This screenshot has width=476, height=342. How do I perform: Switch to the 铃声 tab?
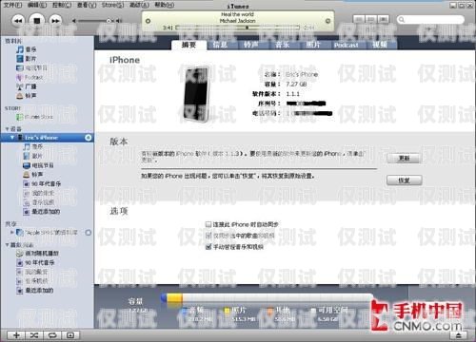[250, 45]
